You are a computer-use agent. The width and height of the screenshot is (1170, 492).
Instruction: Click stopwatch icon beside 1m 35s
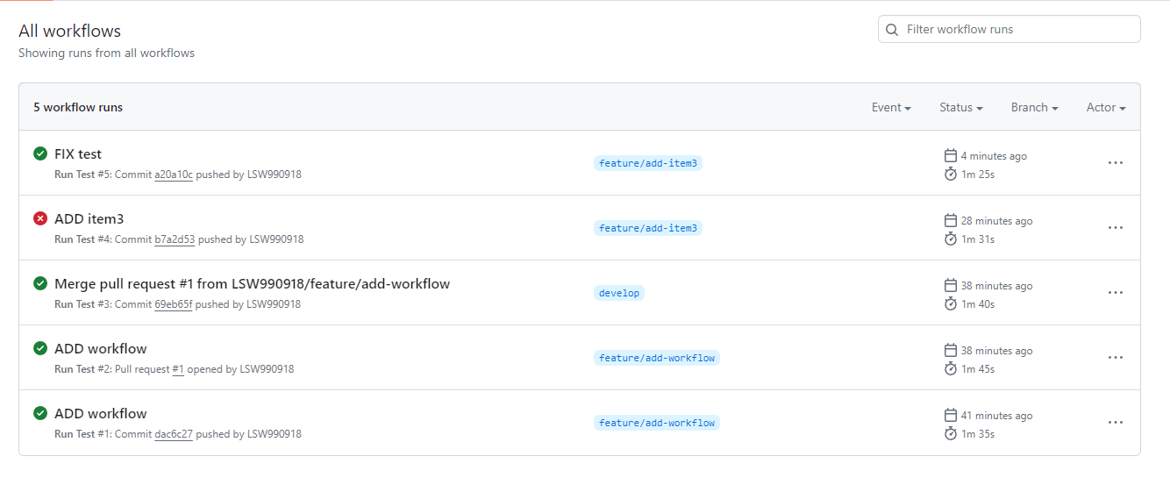click(x=950, y=433)
